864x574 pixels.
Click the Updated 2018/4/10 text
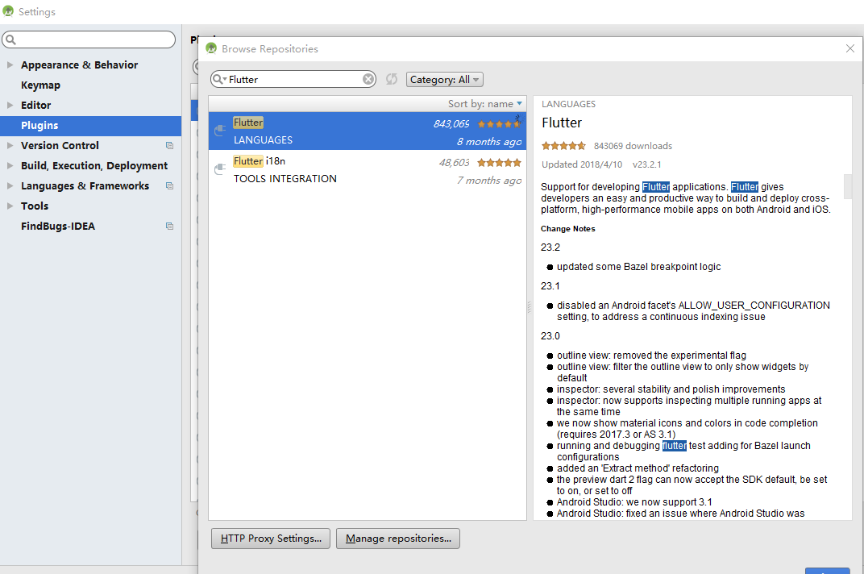pyautogui.click(x=582, y=164)
